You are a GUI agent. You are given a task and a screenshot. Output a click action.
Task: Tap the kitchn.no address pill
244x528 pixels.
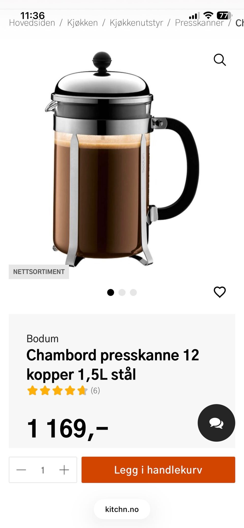pyautogui.click(x=122, y=509)
